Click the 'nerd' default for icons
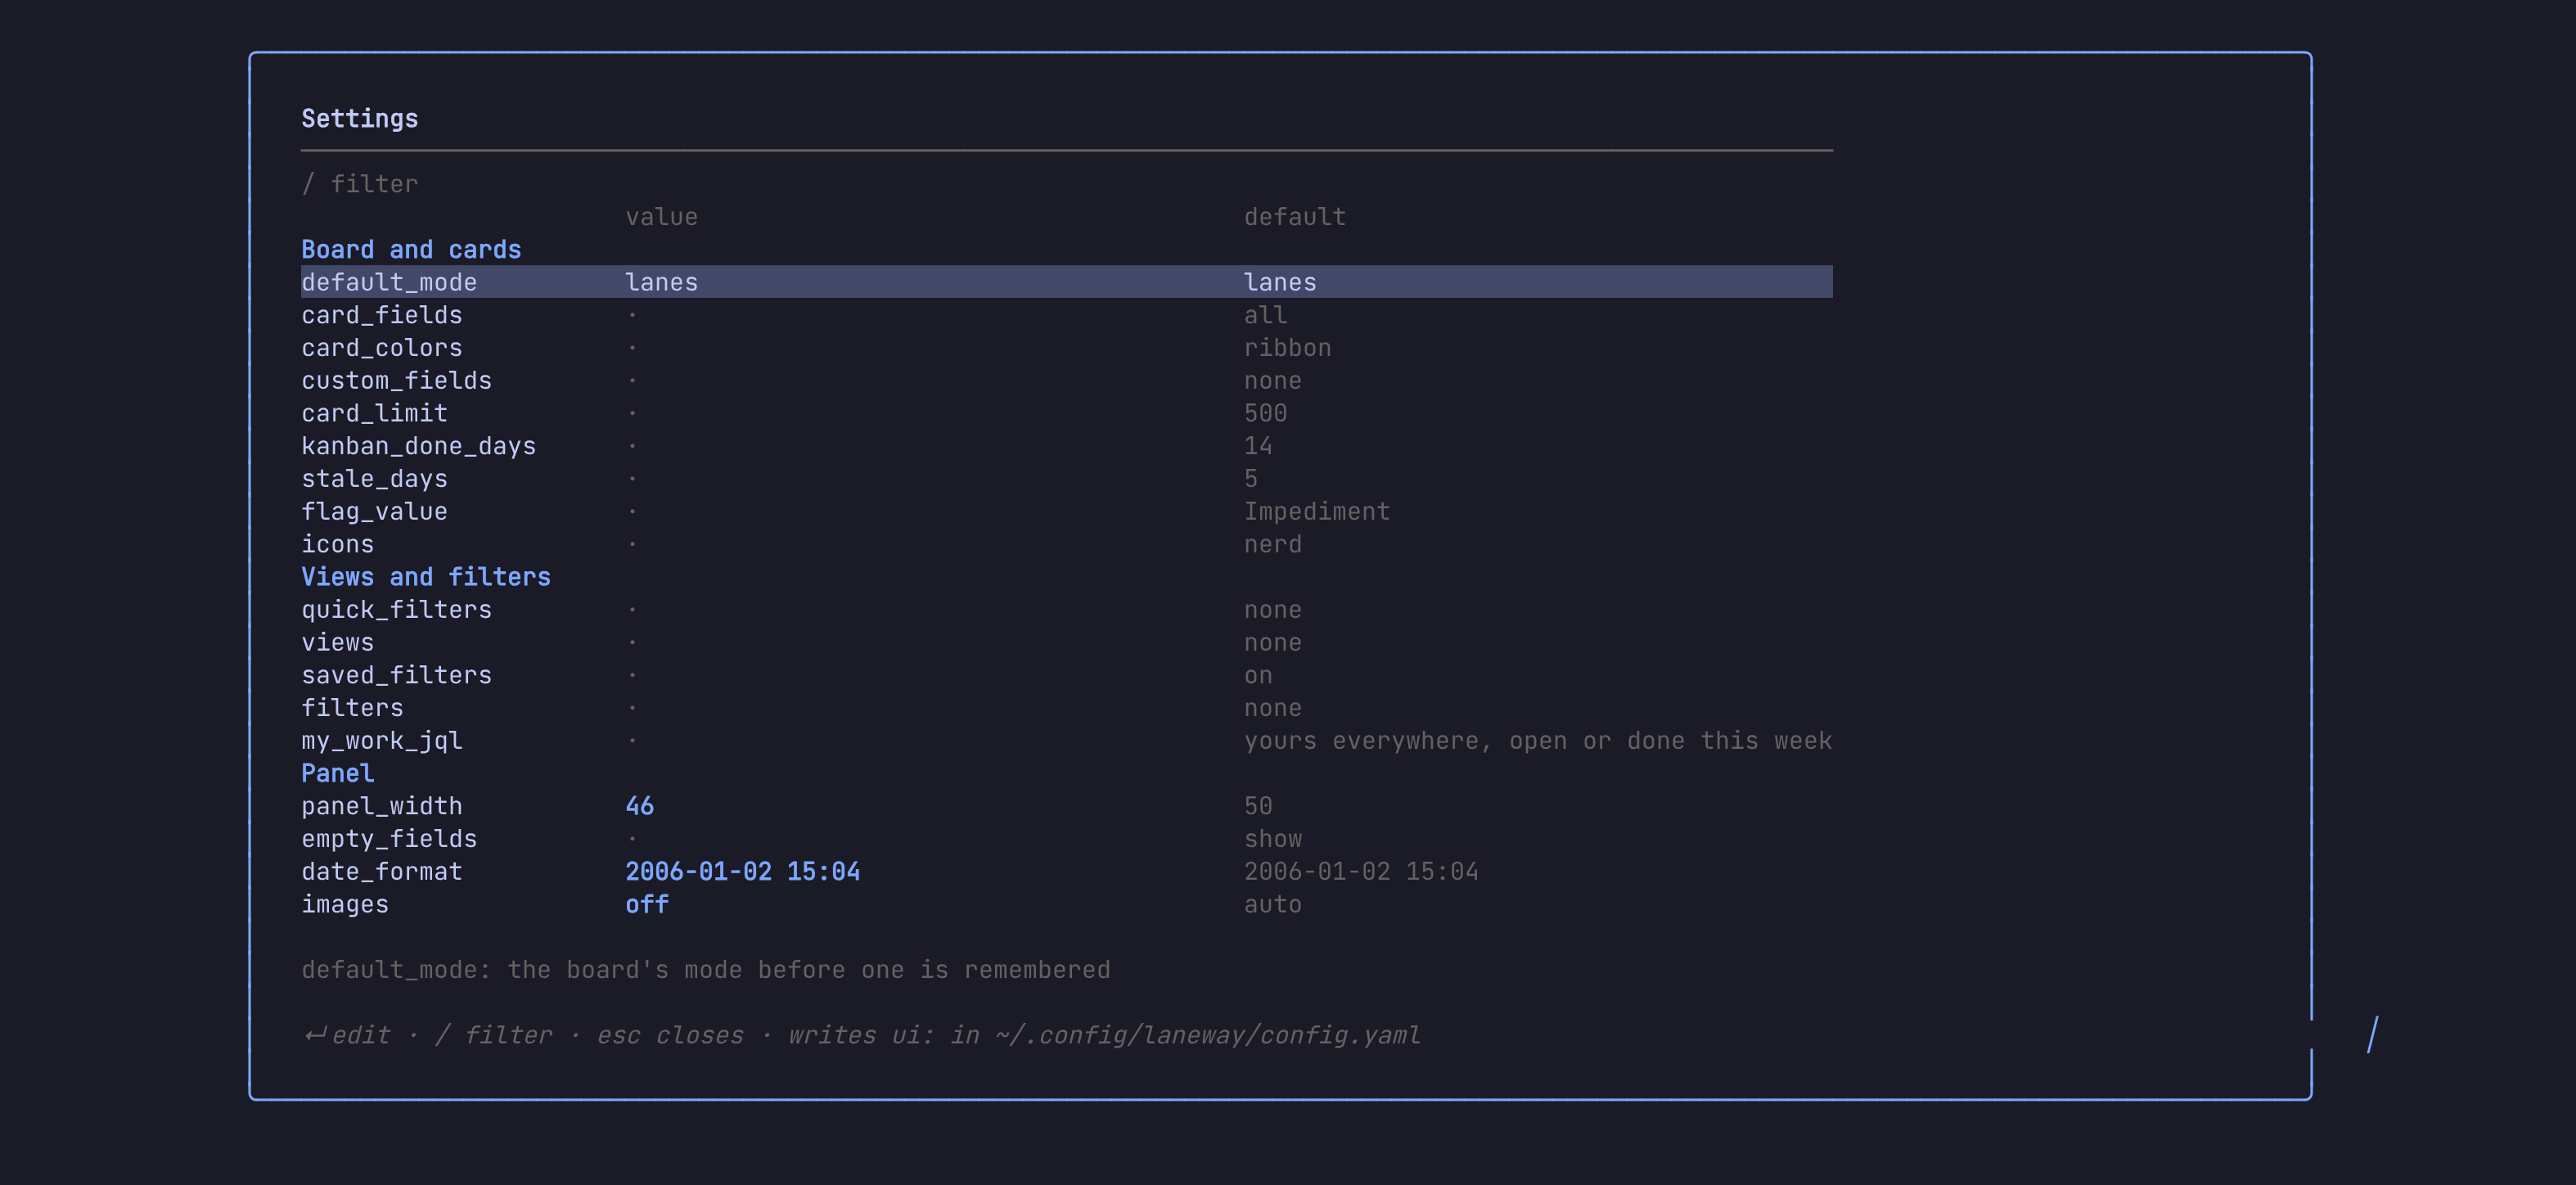The width and height of the screenshot is (2576, 1185). pos(1273,544)
